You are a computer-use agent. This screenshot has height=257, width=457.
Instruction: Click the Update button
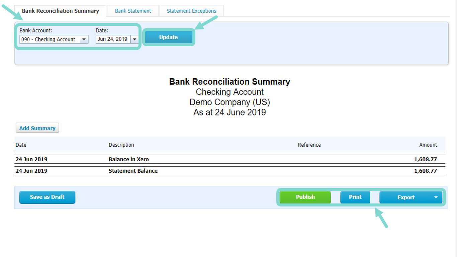[x=169, y=37]
